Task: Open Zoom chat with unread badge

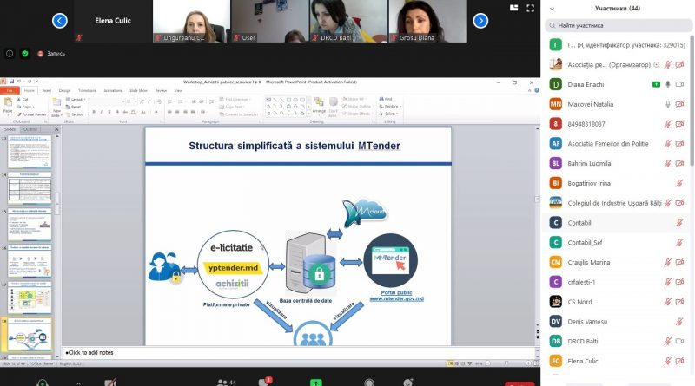Action: pos(265,382)
